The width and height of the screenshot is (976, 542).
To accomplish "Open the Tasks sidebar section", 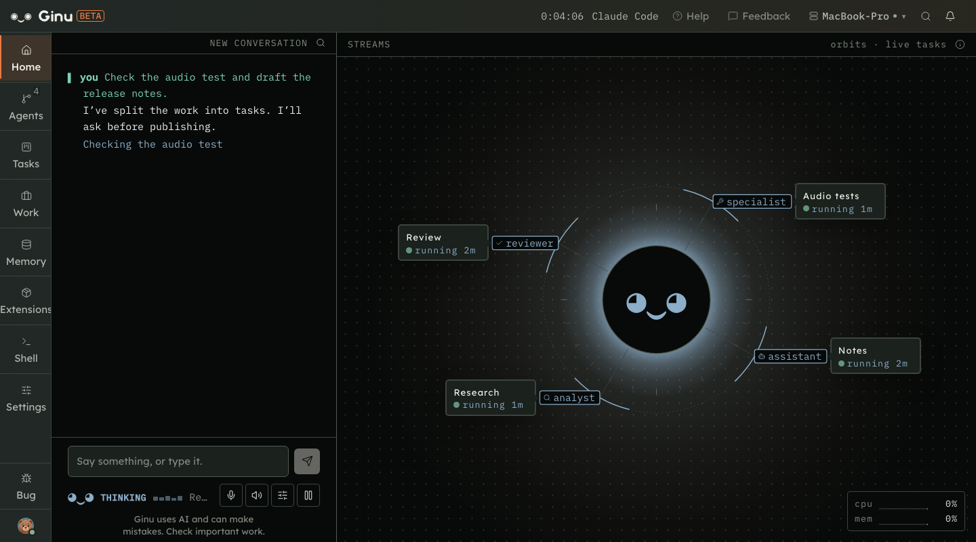I will click(26, 155).
